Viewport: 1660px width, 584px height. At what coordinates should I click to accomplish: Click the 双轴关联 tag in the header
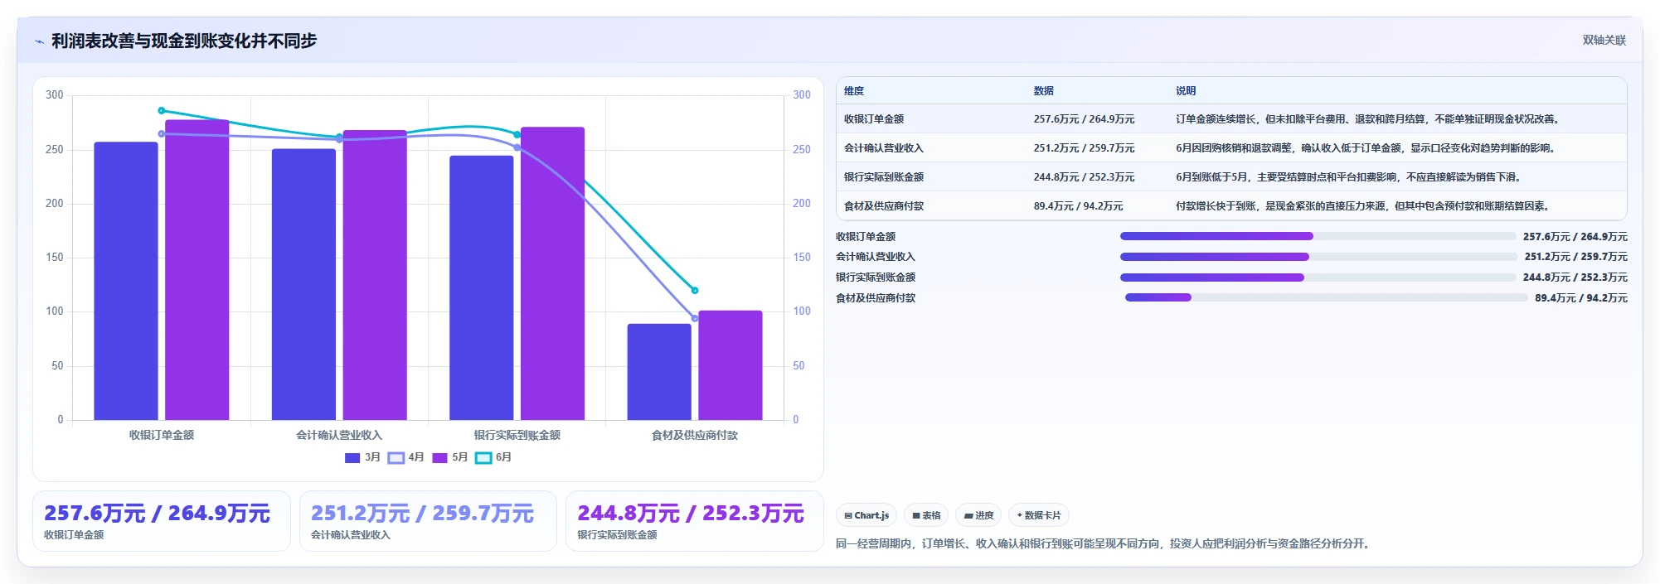point(1604,40)
